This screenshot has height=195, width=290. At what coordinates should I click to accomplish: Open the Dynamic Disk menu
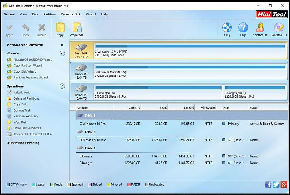(71, 14)
